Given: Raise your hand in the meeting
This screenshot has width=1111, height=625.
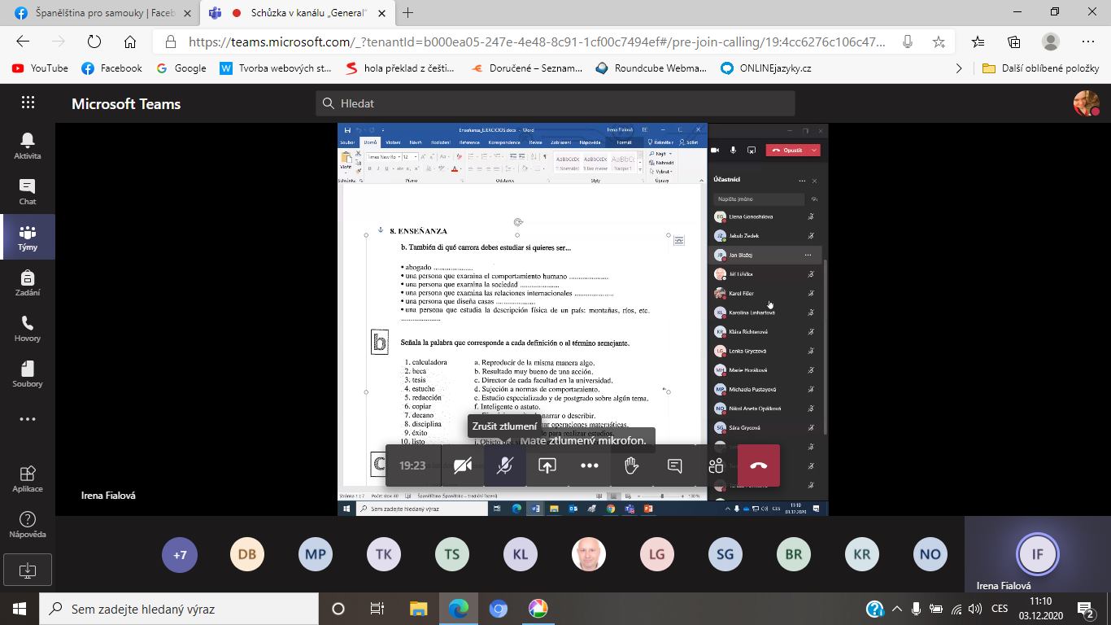Looking at the screenshot, I should [632, 465].
